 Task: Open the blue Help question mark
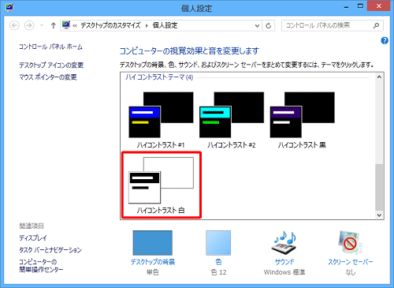[x=385, y=40]
